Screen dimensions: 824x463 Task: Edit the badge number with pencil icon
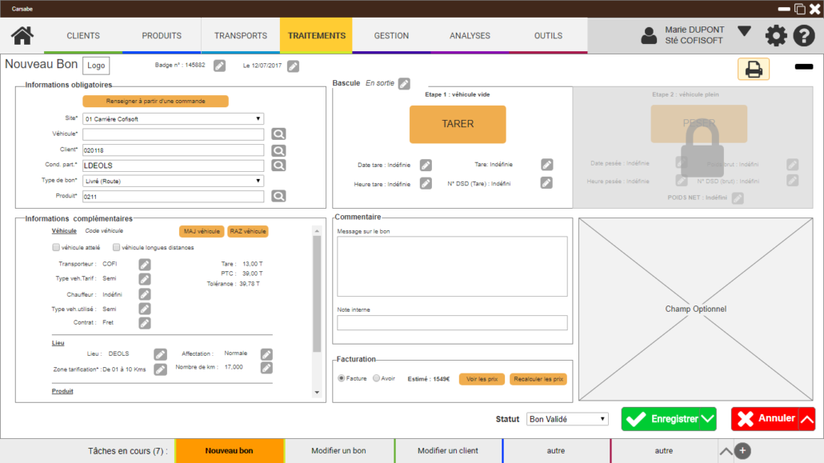click(x=219, y=66)
